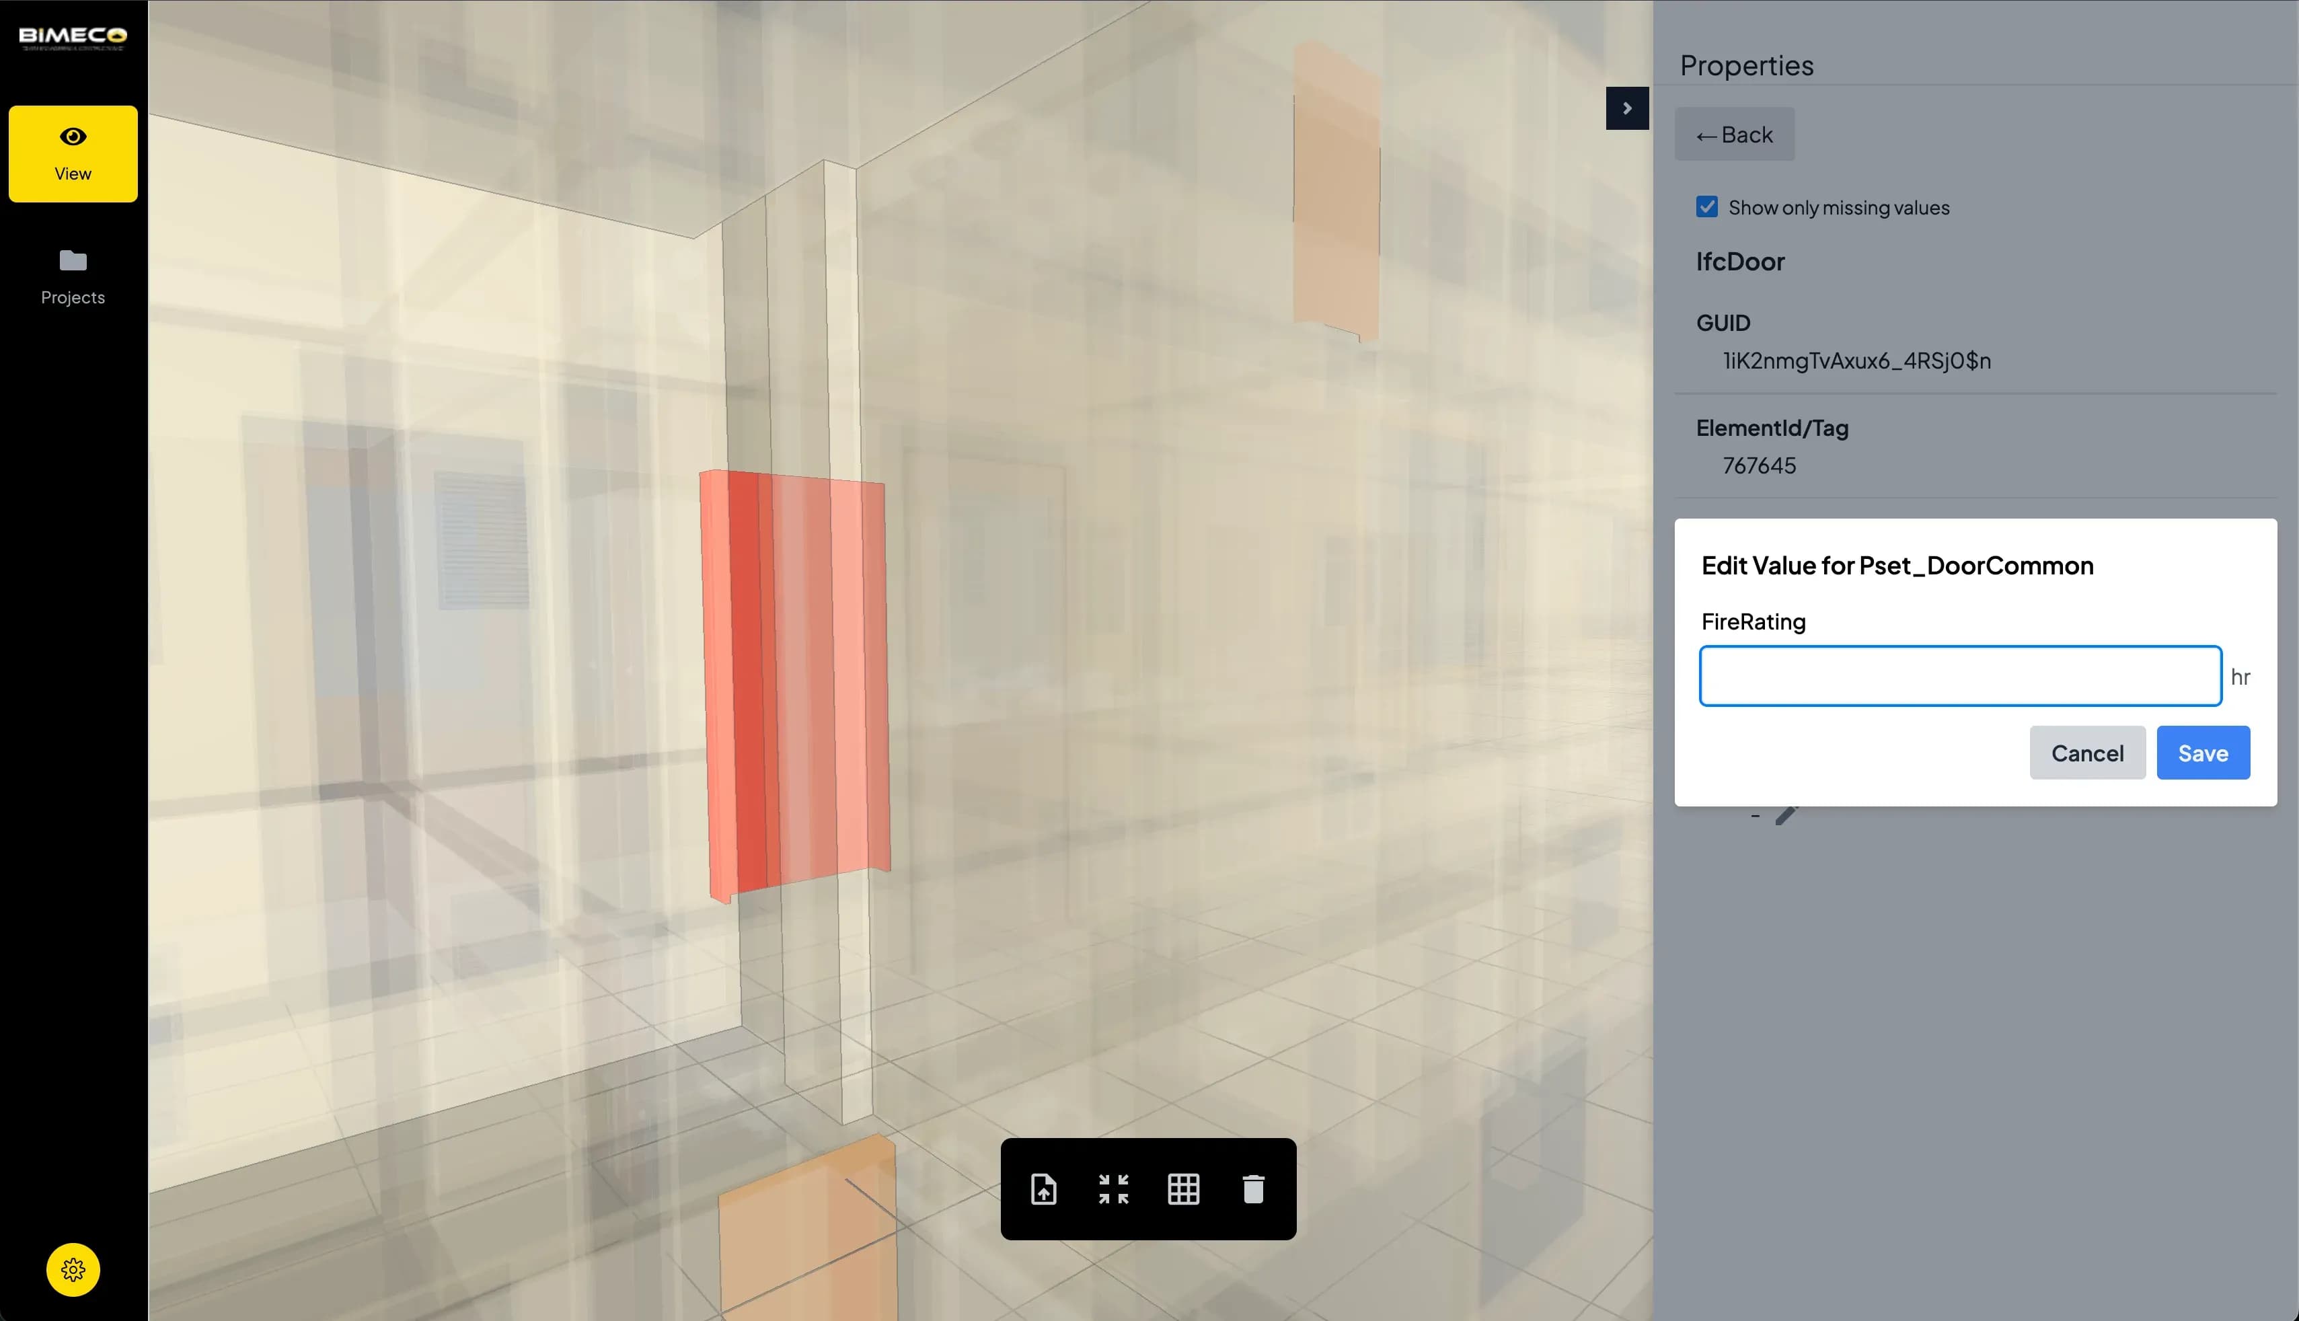Click the trash delete icon

[x=1254, y=1189]
